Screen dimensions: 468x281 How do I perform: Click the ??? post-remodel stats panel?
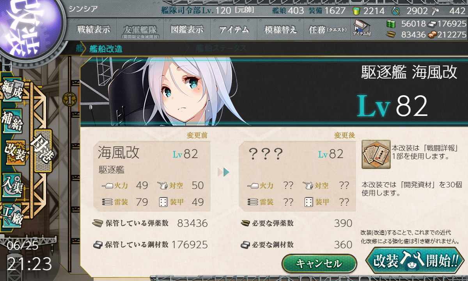click(297, 176)
